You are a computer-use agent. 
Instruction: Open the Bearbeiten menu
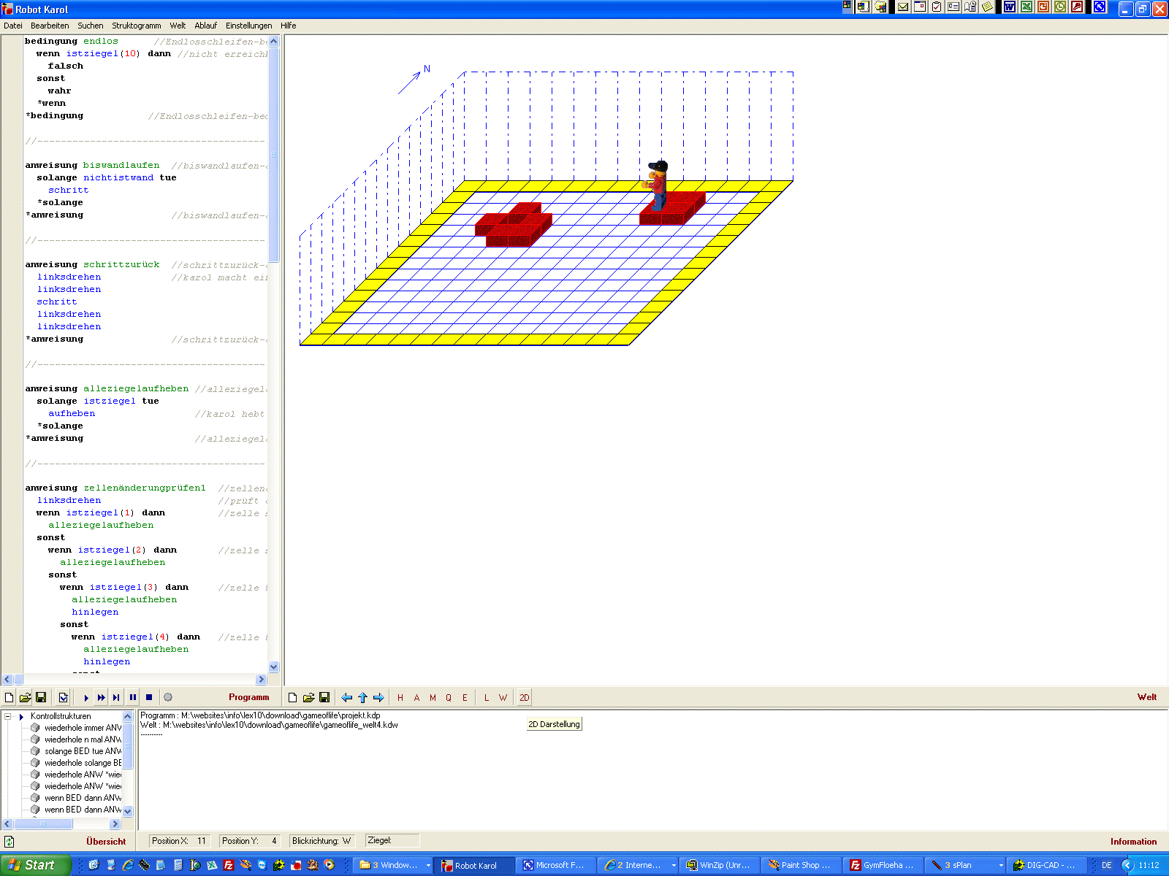click(x=50, y=26)
